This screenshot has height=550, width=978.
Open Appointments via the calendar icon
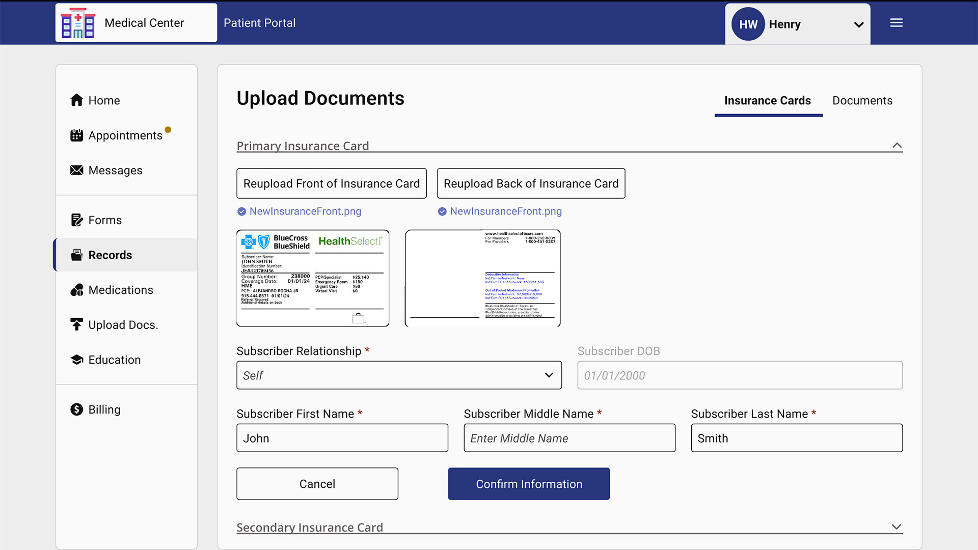(76, 135)
